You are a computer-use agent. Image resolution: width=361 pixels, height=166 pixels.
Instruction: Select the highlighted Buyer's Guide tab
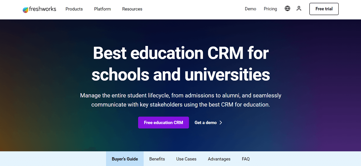pos(125,159)
